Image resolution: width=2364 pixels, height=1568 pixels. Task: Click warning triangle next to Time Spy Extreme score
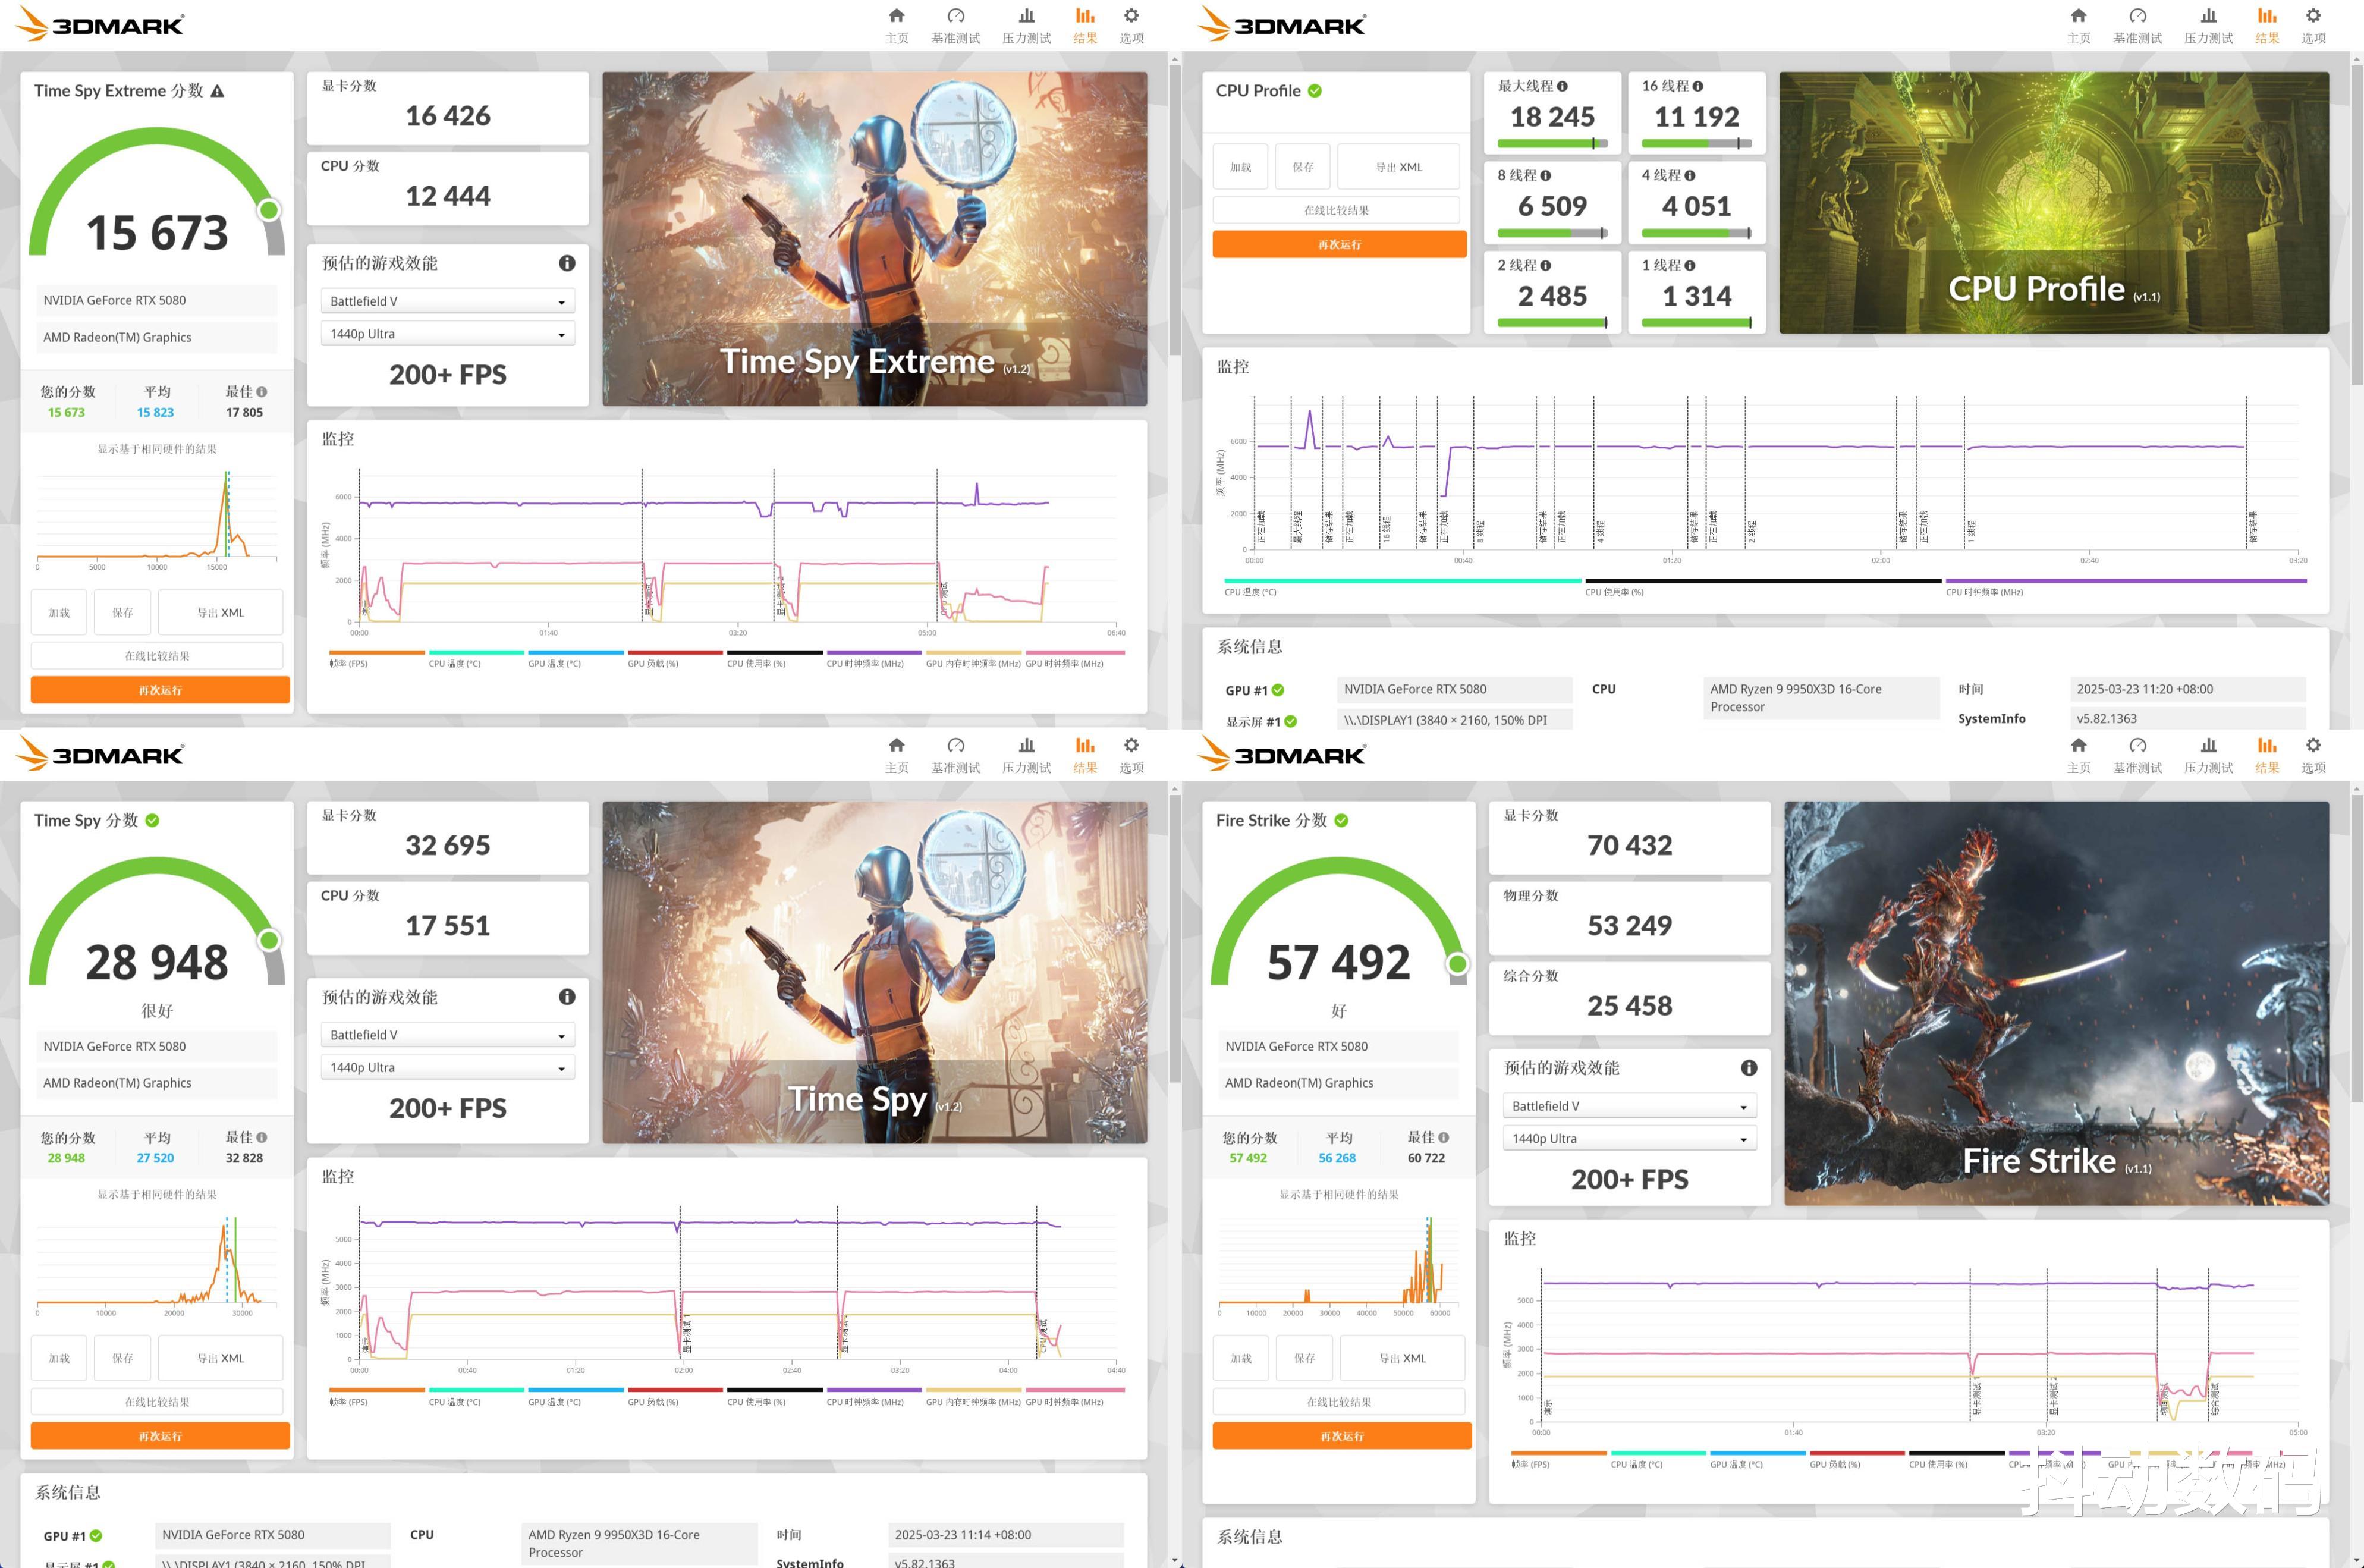pyautogui.click(x=217, y=91)
